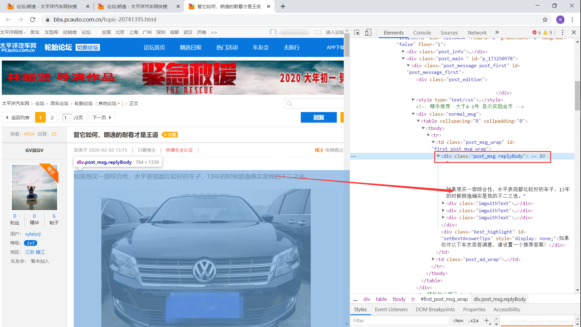581x327 pixels.
Task: Switch to the Sources panel tab
Action: 449,32
